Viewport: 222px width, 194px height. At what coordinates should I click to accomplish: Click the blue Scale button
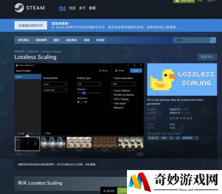pos(136,71)
